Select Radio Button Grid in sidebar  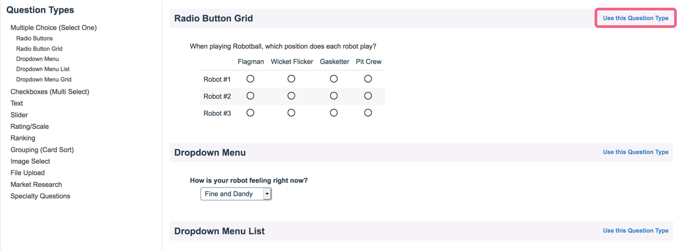pyautogui.click(x=39, y=49)
